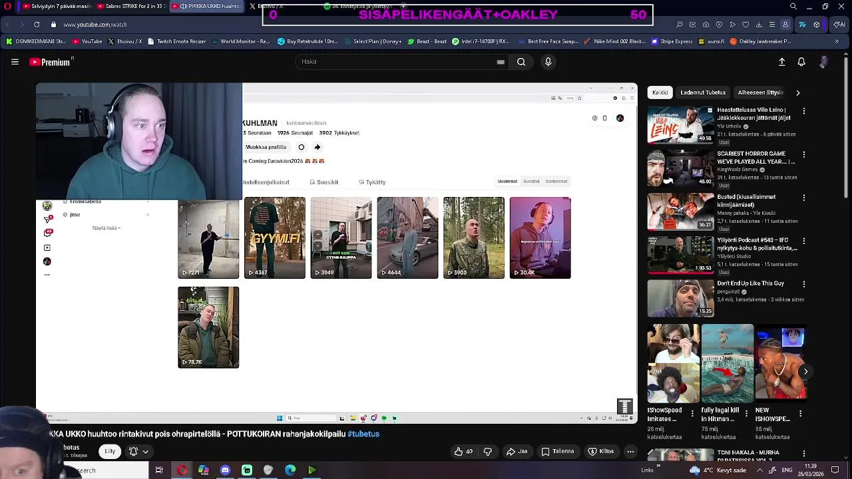Share the video via Jaa button
Screen dimensions: 852x479
[517, 451]
